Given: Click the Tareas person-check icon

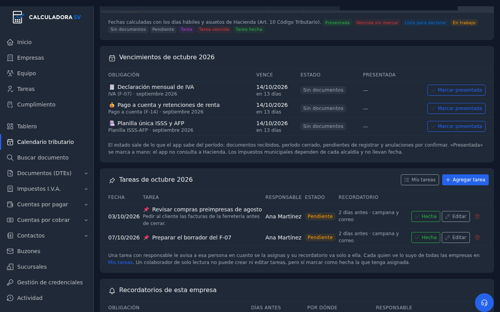Looking at the screenshot, I should 10,89.
